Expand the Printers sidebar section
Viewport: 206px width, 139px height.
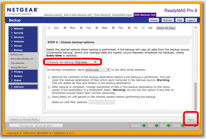click(23, 72)
